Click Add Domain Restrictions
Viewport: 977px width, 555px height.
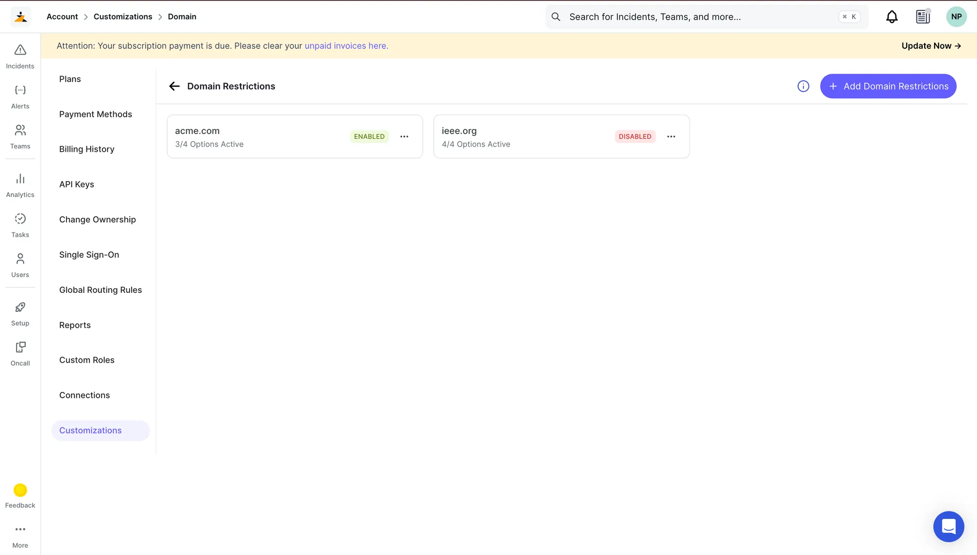888,86
